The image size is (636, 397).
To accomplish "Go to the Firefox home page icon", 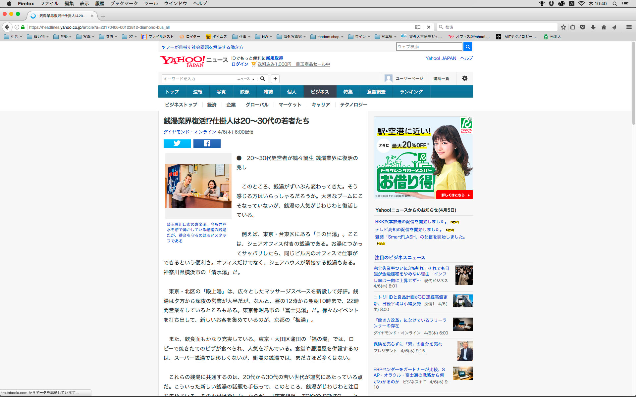I will pos(604,27).
